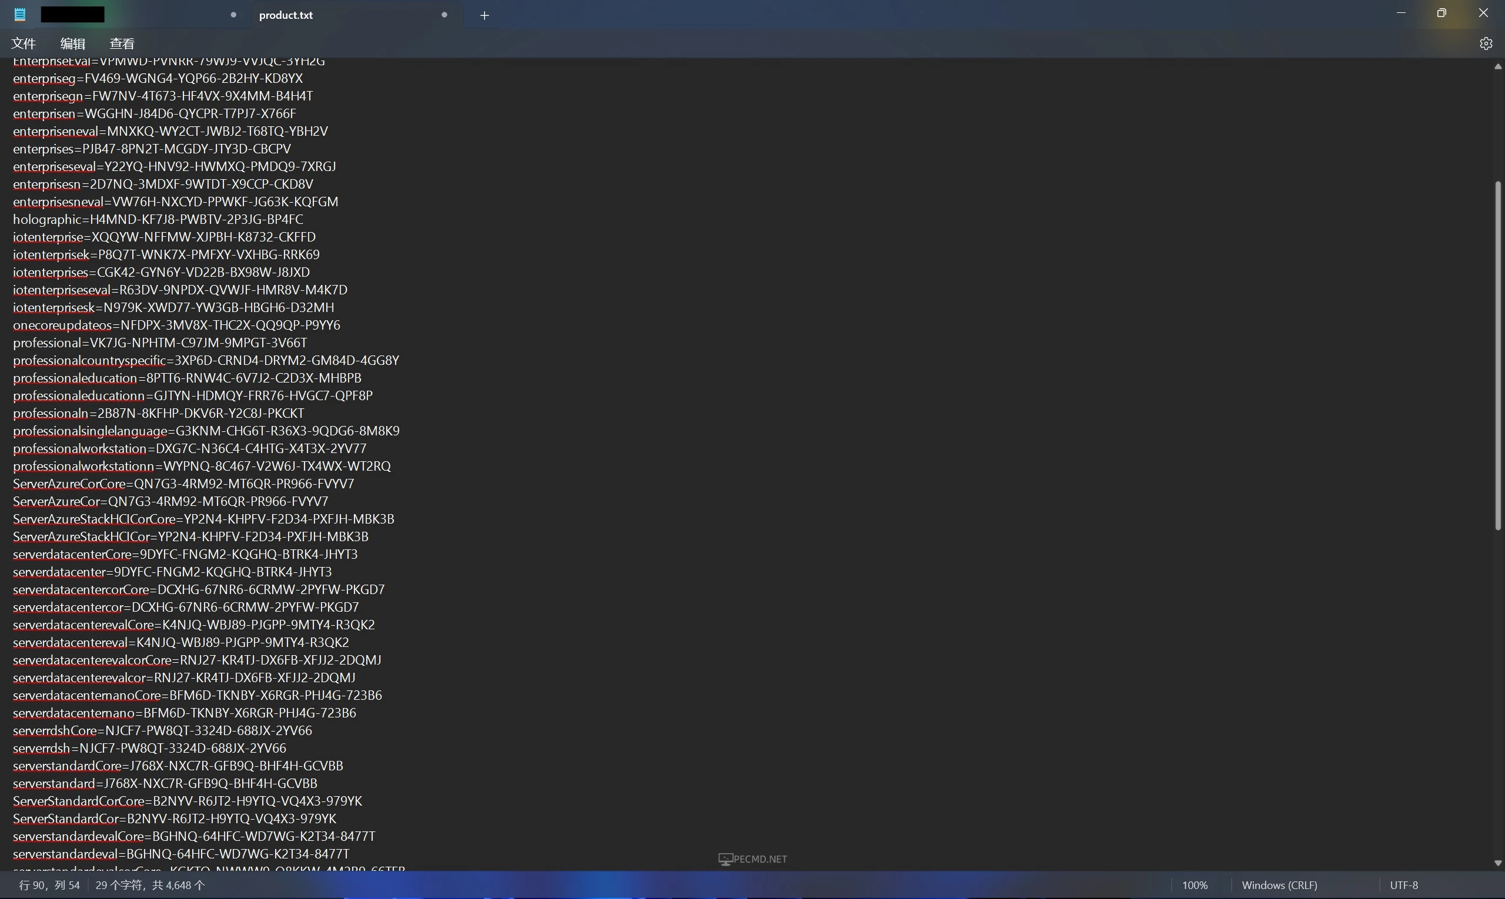Image resolution: width=1505 pixels, height=899 pixels.
Task: Click the ServerStandardCor=B2NYV line
Action: [x=175, y=818]
